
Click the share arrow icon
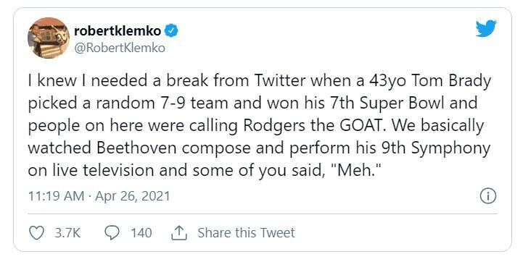[x=179, y=233]
